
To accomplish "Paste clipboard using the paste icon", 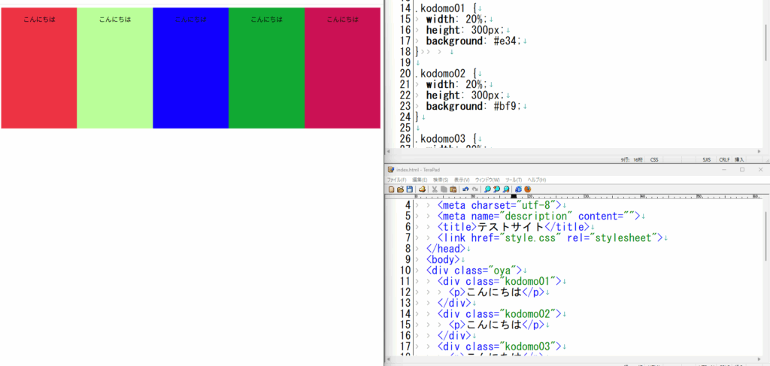I will (x=453, y=189).
